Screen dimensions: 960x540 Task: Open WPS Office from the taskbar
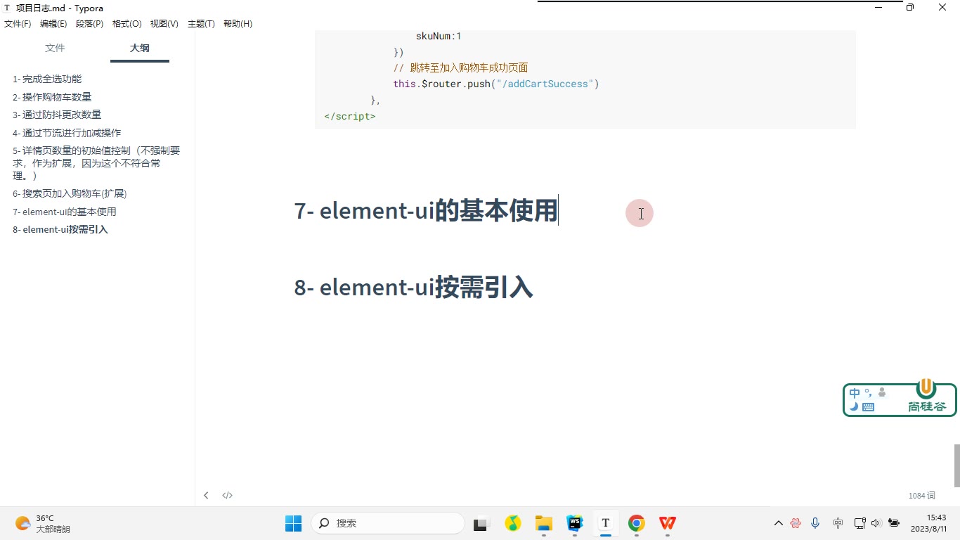coord(668,523)
